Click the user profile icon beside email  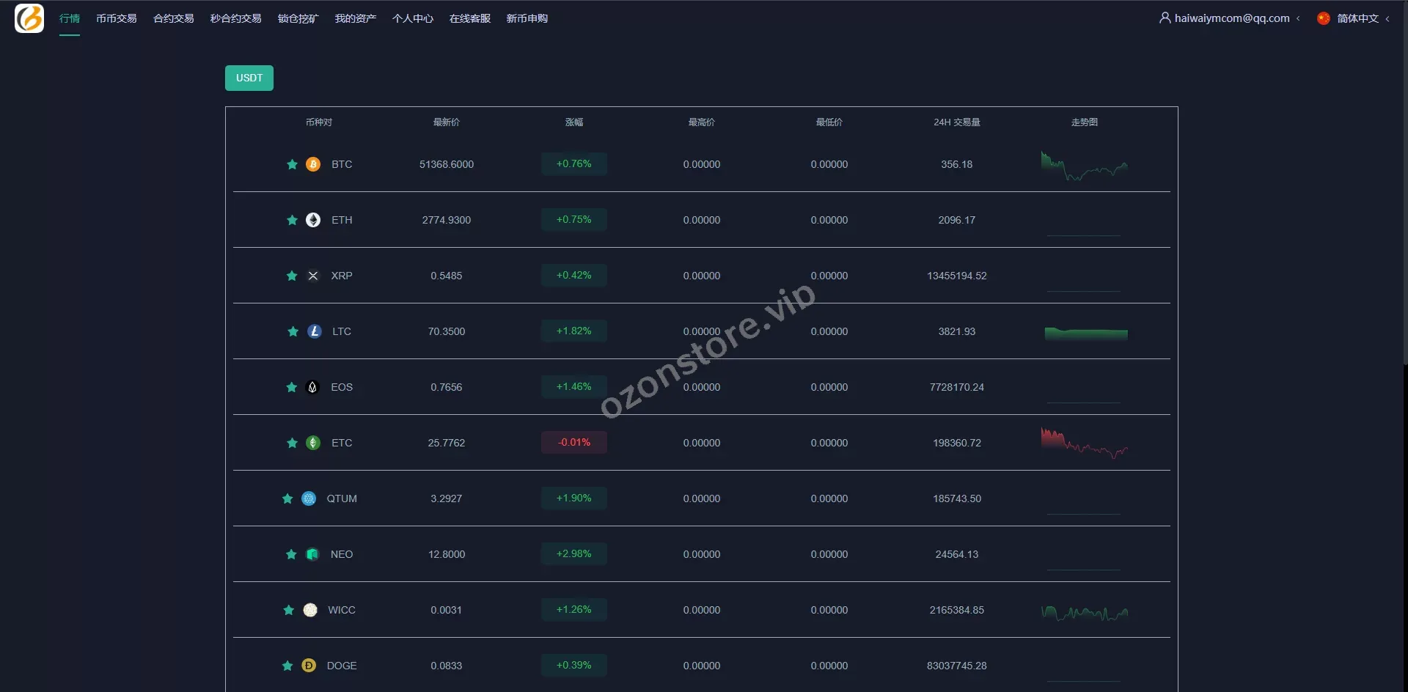pos(1165,18)
